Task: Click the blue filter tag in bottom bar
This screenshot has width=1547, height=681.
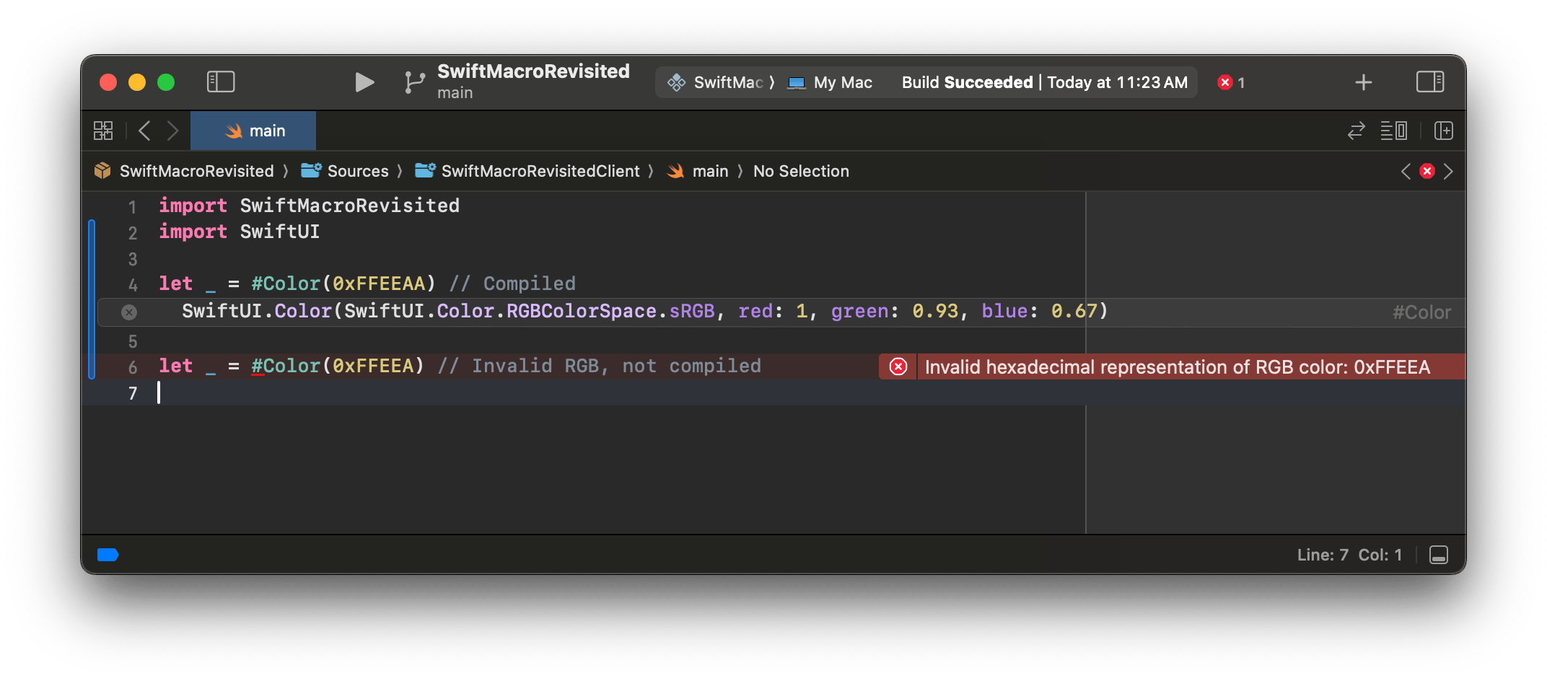Action: click(x=108, y=555)
